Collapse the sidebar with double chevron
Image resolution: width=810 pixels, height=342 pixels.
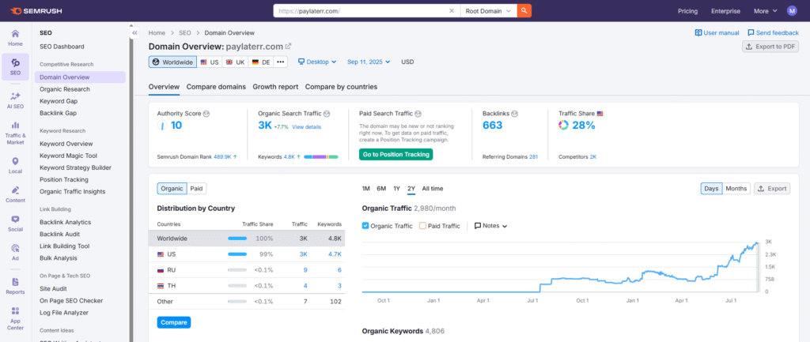[134, 32]
